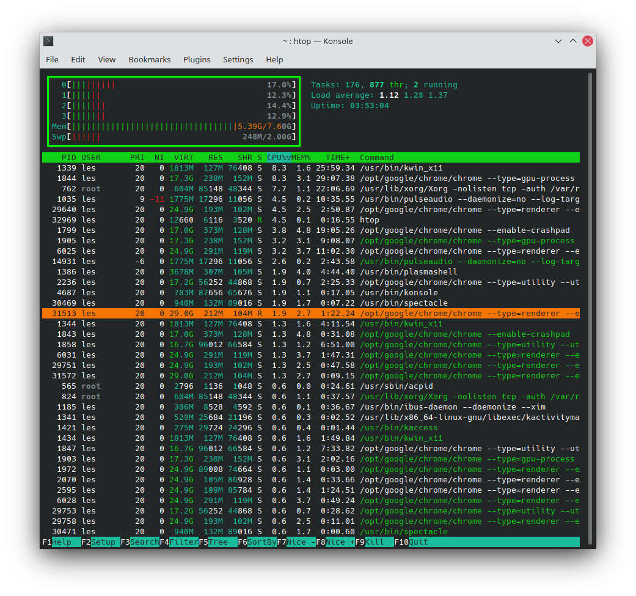Open the Help menu

point(274,59)
